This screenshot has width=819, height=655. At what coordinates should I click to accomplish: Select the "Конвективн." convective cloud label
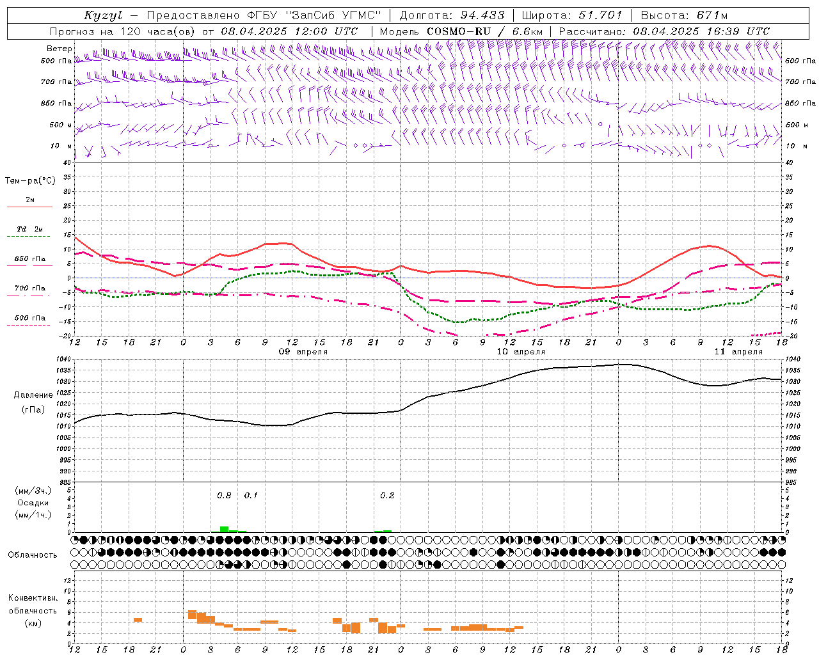coord(33,598)
